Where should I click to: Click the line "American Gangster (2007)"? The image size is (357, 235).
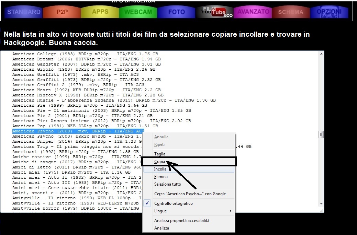point(87,64)
